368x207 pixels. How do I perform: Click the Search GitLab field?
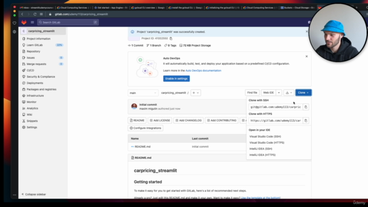[68, 22]
